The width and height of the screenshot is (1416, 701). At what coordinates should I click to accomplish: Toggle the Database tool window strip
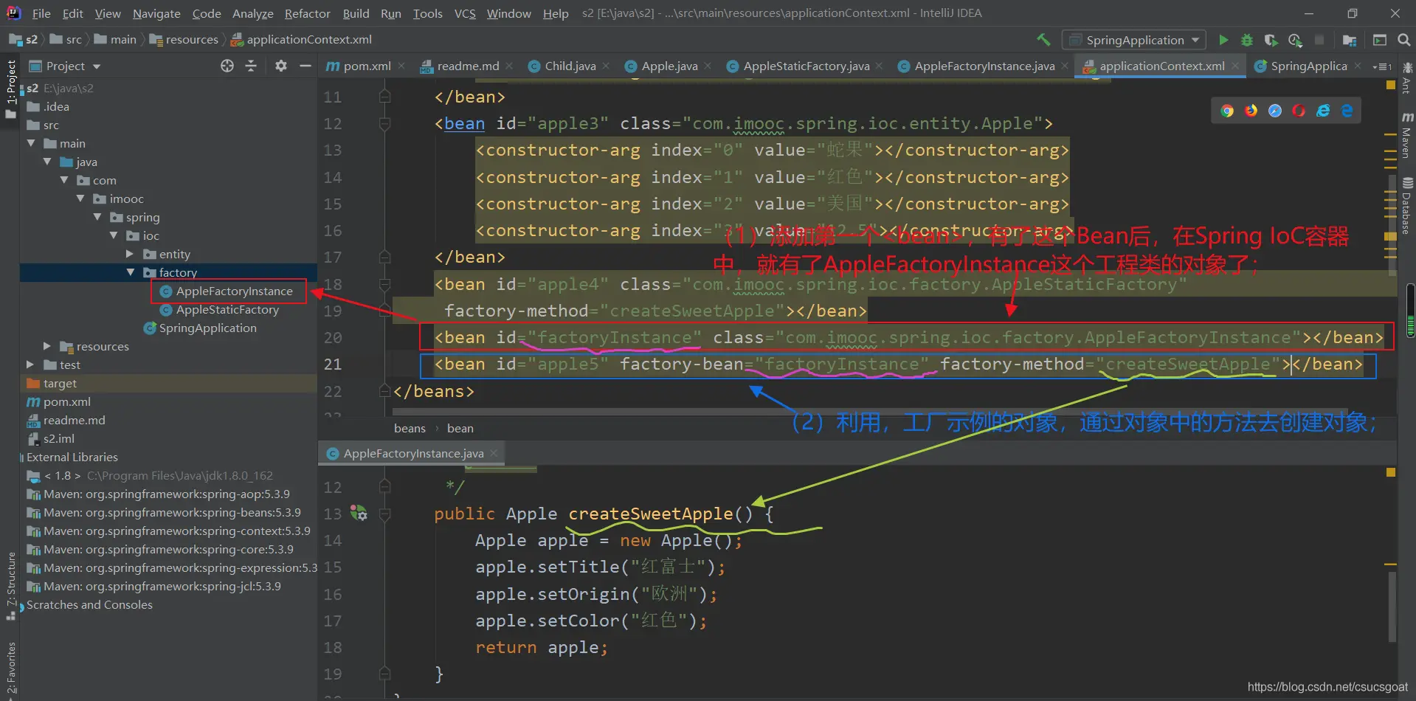(1406, 207)
